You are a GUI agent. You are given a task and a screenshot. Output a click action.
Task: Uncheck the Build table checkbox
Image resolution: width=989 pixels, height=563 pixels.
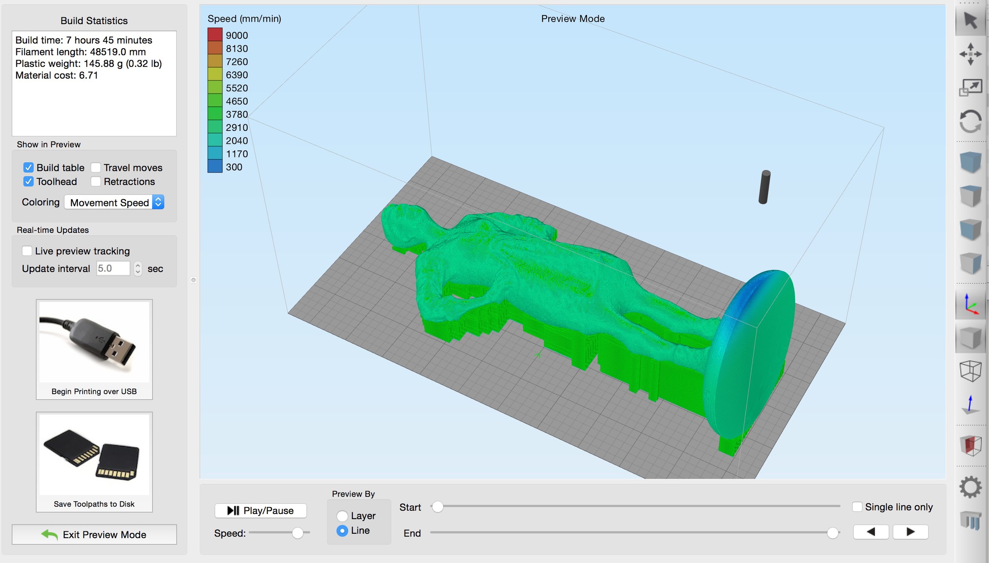pos(28,168)
